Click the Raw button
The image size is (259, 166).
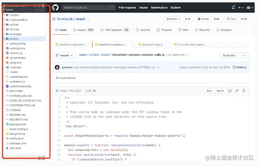coord(210,91)
